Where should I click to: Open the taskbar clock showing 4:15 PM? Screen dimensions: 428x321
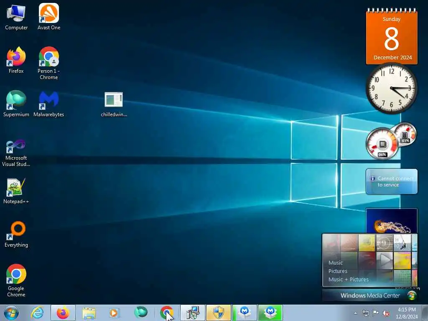coord(407,313)
